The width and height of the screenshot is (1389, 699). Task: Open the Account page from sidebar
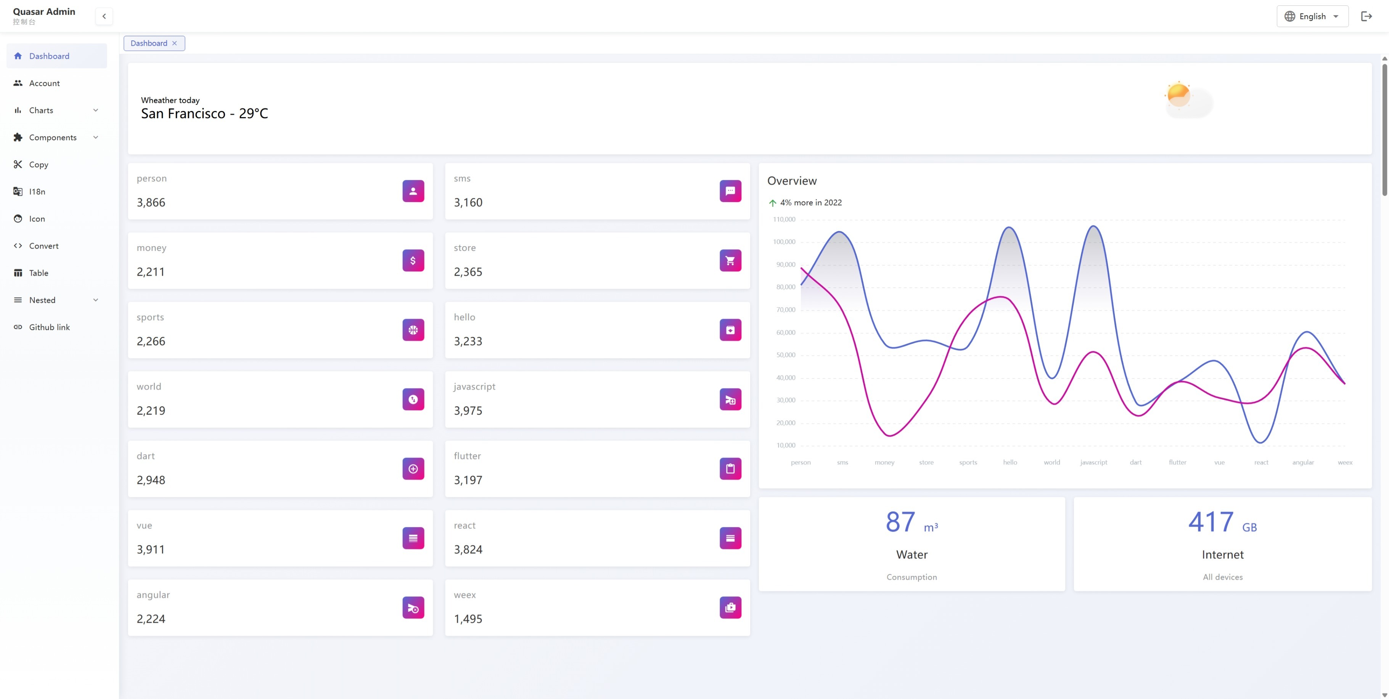click(44, 83)
